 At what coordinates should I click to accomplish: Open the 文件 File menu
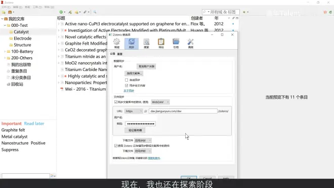click(6, 7)
